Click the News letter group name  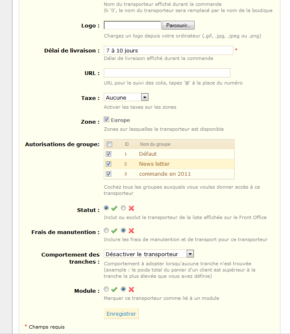[154, 164]
